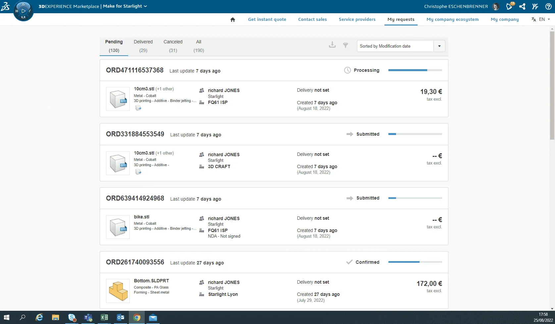Click the home icon in the navigation bar
Image resolution: width=555 pixels, height=324 pixels.
233,19
